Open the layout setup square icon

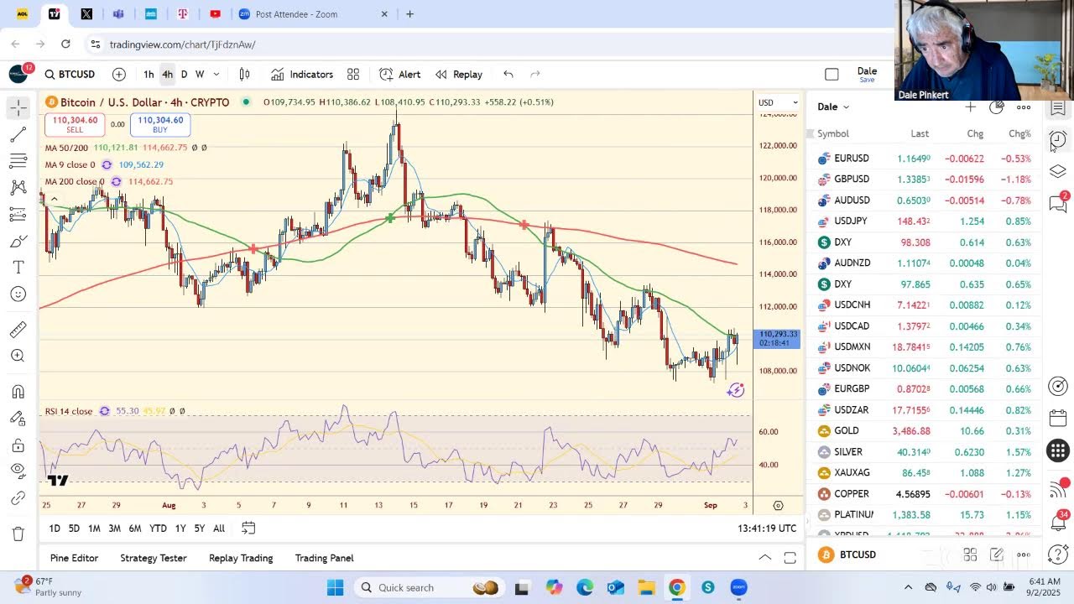point(832,75)
